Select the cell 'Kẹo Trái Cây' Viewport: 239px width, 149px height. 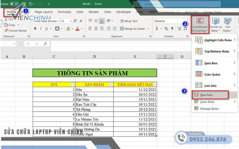tap(94, 105)
